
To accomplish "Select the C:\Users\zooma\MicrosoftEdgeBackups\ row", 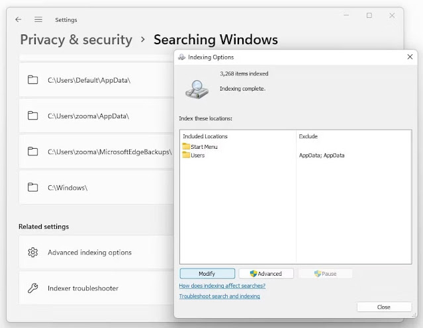I will 96,151.
